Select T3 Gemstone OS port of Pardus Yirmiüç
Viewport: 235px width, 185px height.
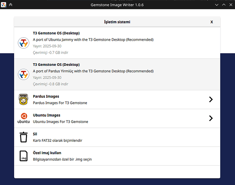point(93,71)
